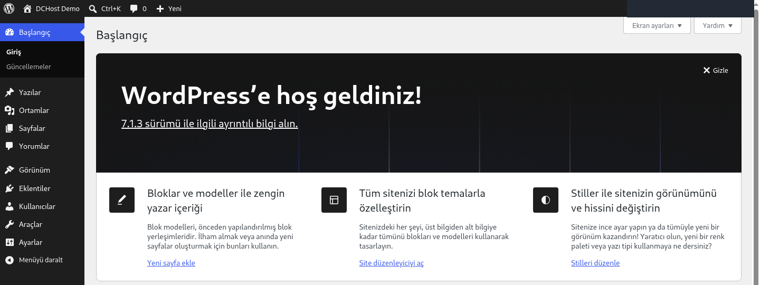760x285 pixels.
Task: Click the Ctrl+K search shortcut label
Action: click(x=111, y=8)
